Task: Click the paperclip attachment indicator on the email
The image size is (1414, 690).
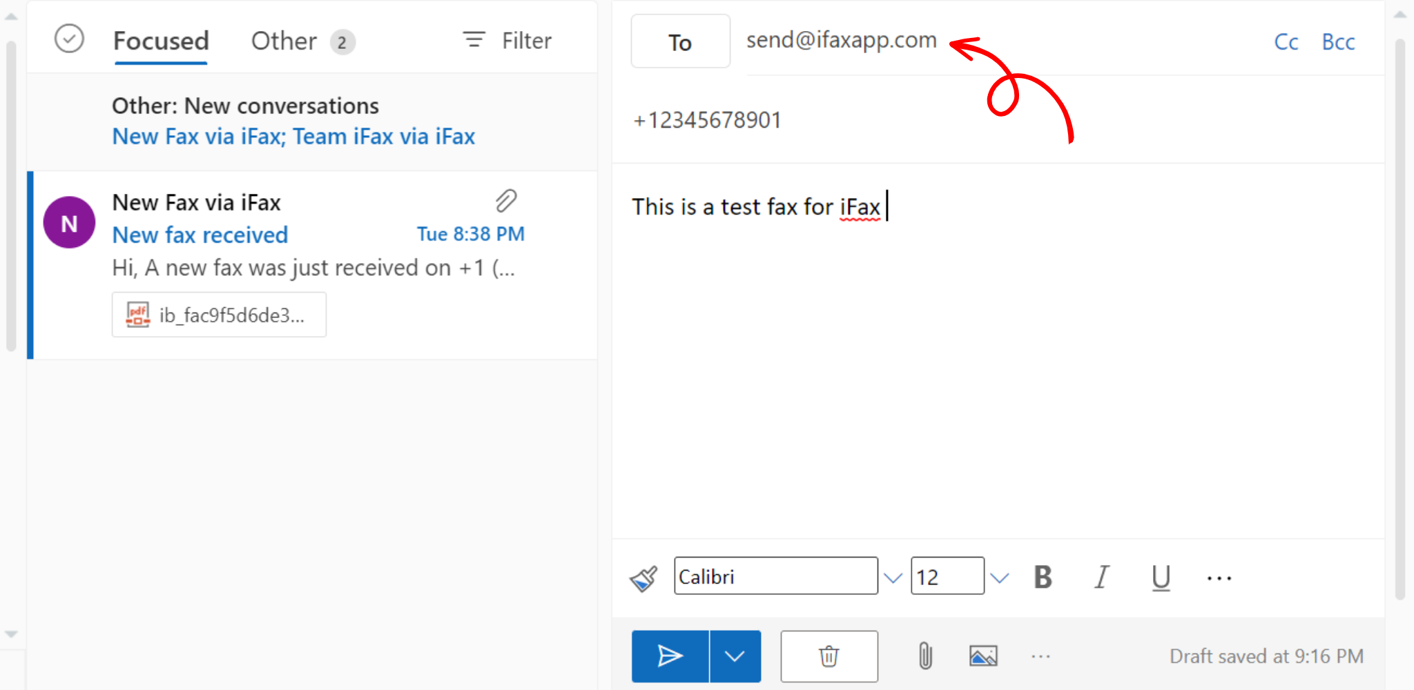Action: click(506, 201)
